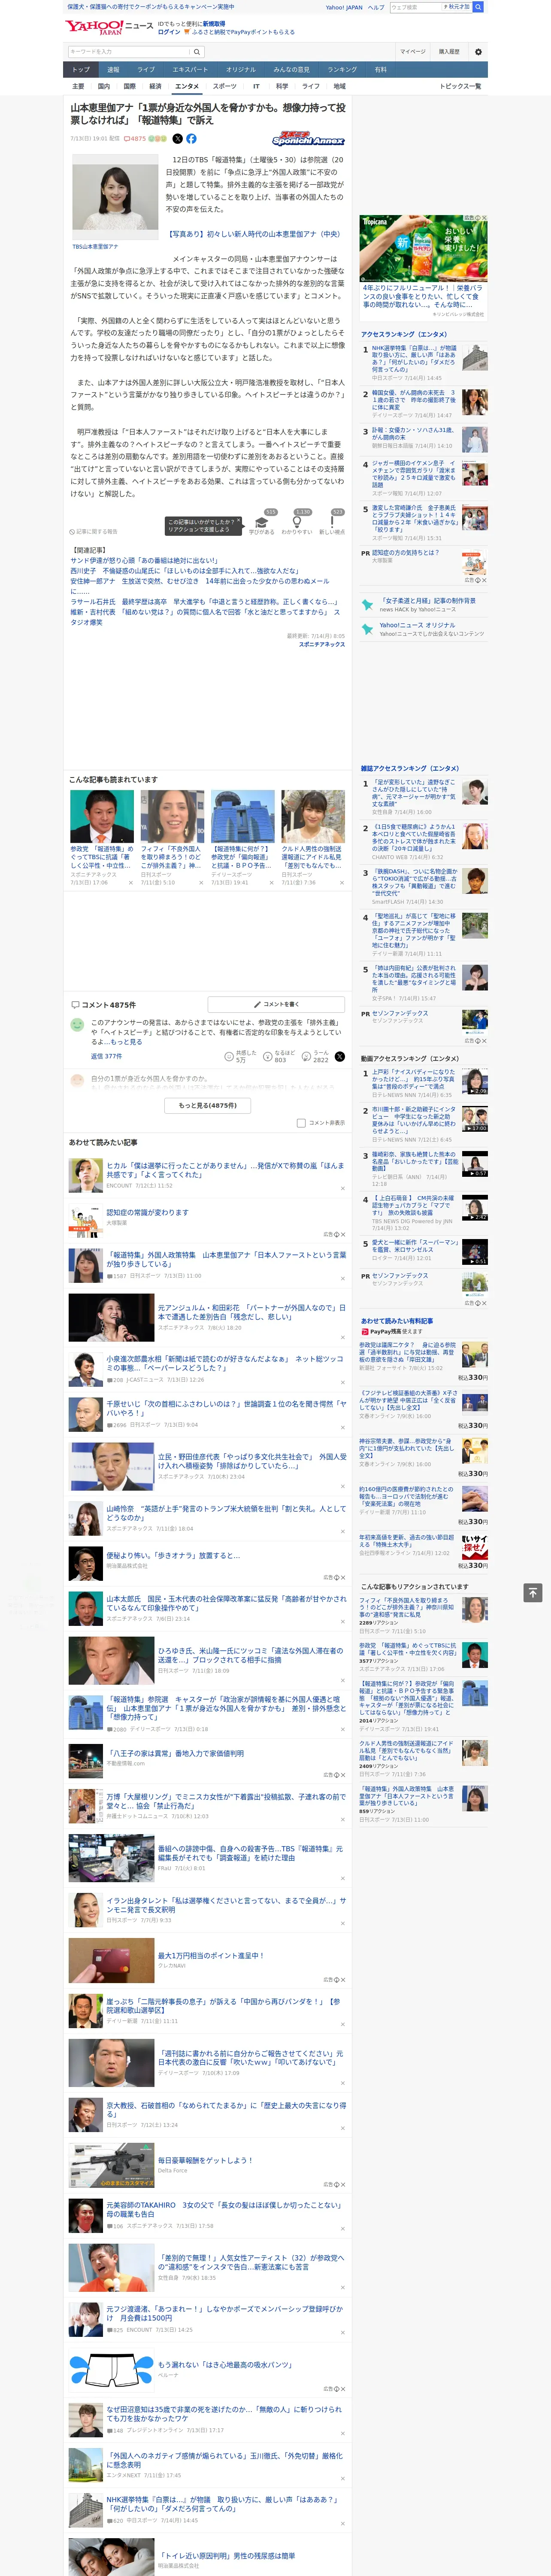Open 返信 377件 replies link
The height and width of the screenshot is (2576, 551).
point(106,1056)
